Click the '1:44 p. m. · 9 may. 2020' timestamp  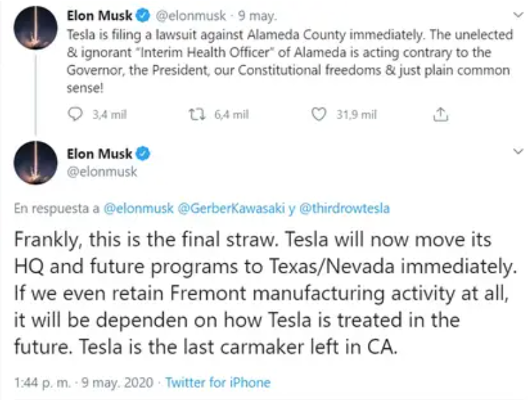[x=83, y=382]
